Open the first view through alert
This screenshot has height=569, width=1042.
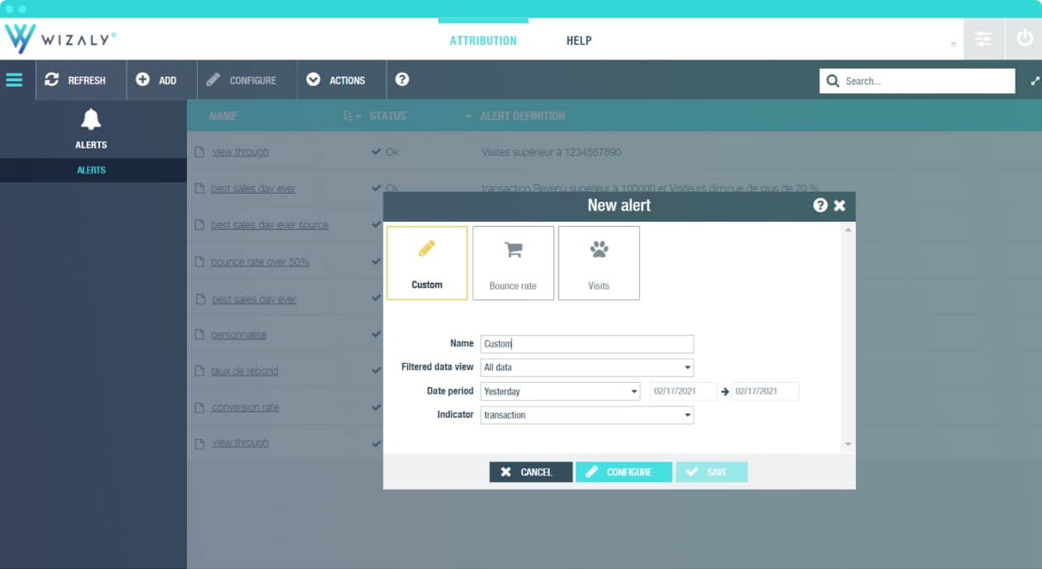pos(240,152)
